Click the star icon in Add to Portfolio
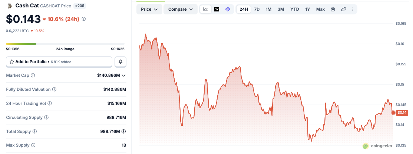The height and width of the screenshot is (154, 413). coord(11,62)
